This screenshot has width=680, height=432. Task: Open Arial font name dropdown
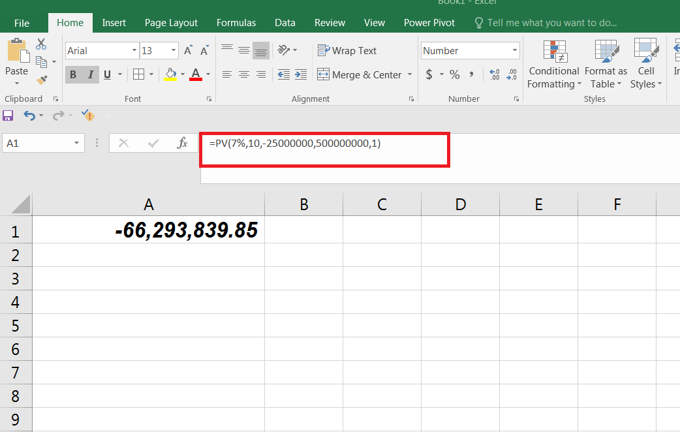point(134,50)
